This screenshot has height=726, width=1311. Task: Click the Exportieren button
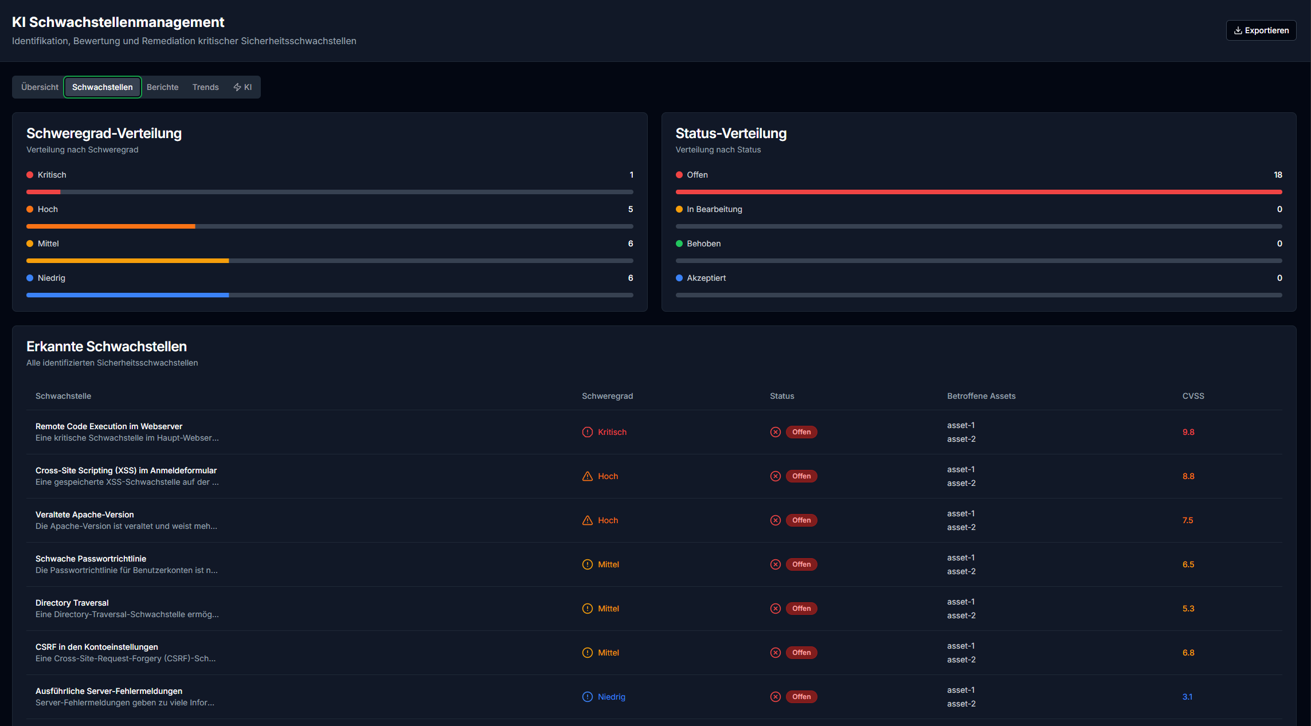(1261, 30)
